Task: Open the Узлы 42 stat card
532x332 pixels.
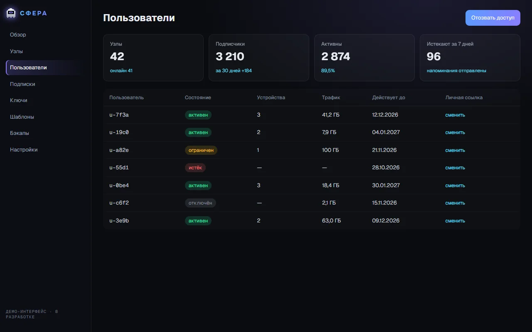Action: click(153, 58)
